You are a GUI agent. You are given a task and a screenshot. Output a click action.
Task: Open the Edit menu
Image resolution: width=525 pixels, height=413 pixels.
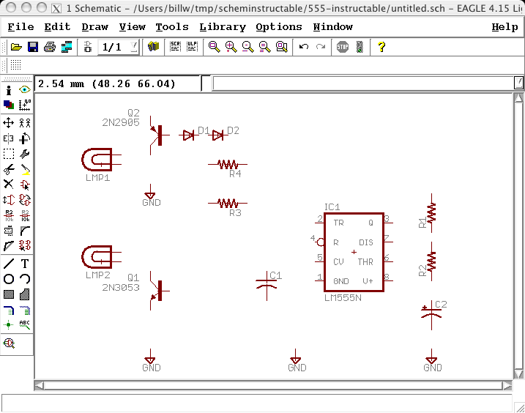57,27
